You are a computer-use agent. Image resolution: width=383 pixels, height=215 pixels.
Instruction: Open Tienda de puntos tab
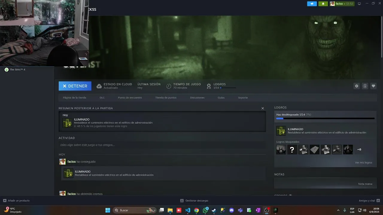[166, 98]
